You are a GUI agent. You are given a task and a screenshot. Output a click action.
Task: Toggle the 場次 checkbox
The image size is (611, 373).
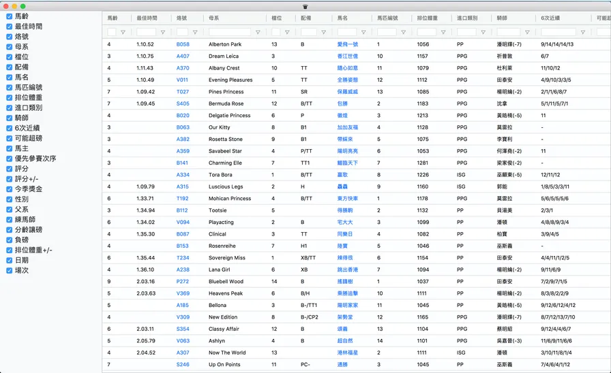click(10, 270)
